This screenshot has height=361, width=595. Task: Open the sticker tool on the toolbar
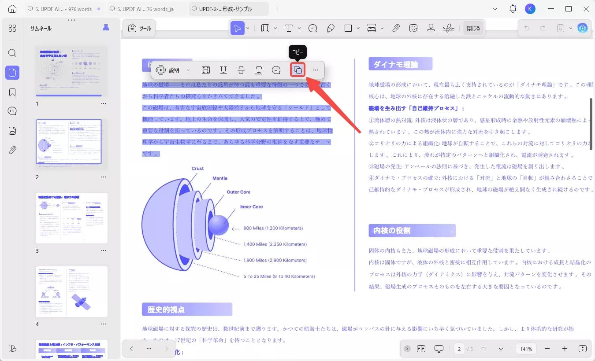point(413,28)
